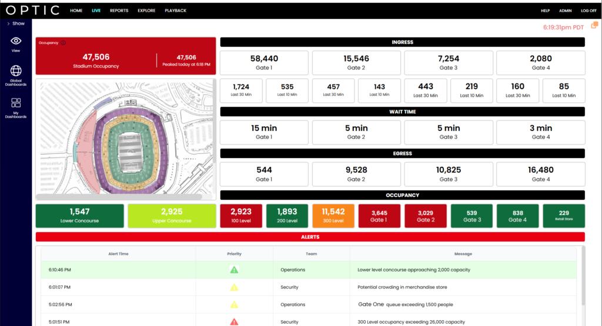Select the orange 300 Level occupancy tile
This screenshot has width=602, height=326.
click(333, 216)
